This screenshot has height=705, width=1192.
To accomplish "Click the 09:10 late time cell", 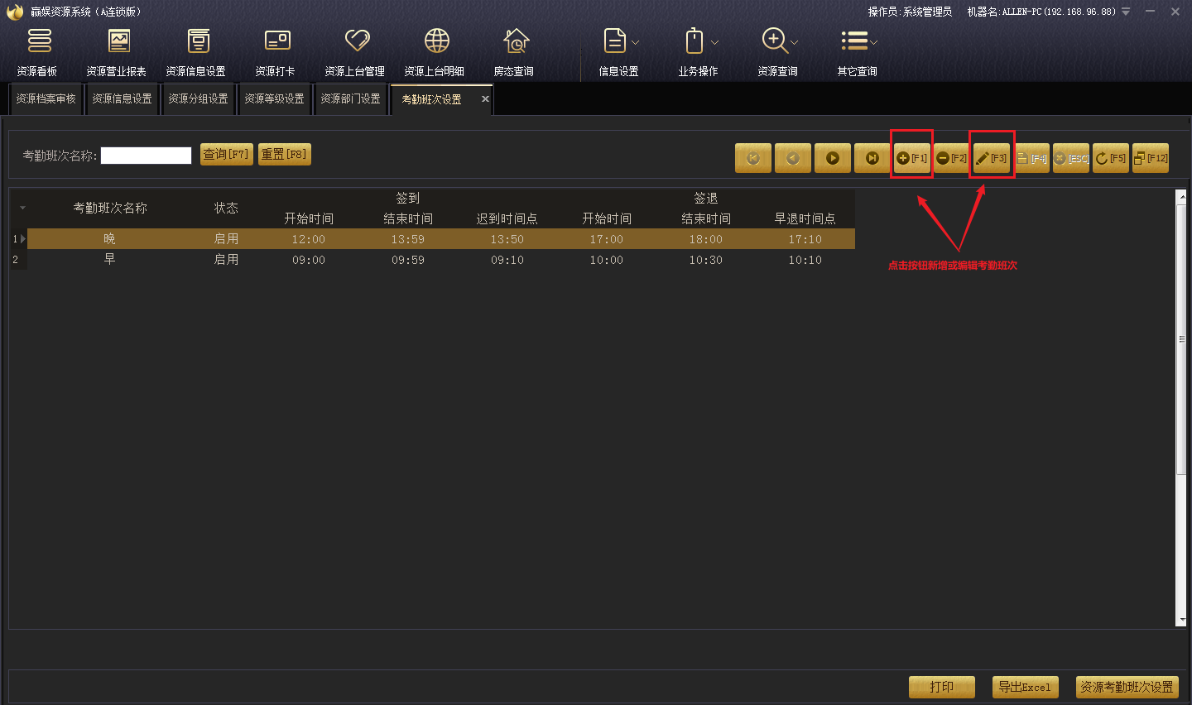I will (507, 260).
